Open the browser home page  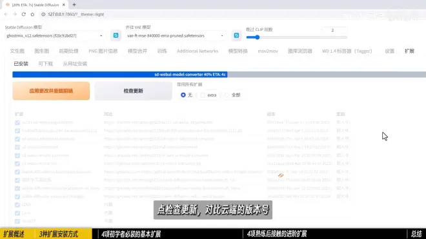click(x=32, y=14)
